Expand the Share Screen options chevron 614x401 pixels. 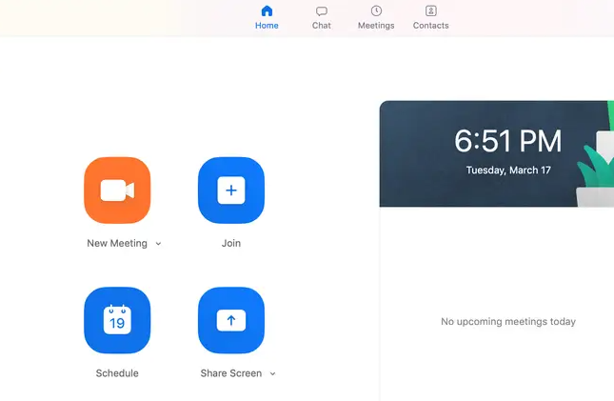coord(272,374)
